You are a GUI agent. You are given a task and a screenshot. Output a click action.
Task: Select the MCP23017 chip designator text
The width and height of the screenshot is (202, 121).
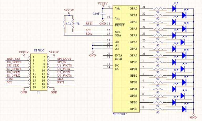point(120,114)
